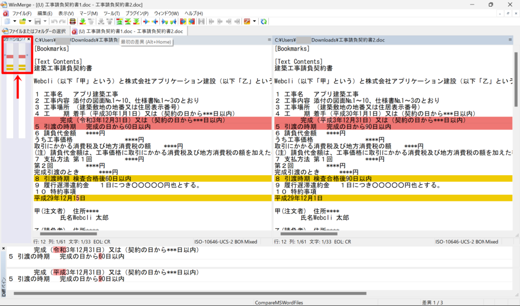Open the left pane header hamburger menu
Image resolution: width=520 pixels, height=306 pixels.
pos(269,40)
